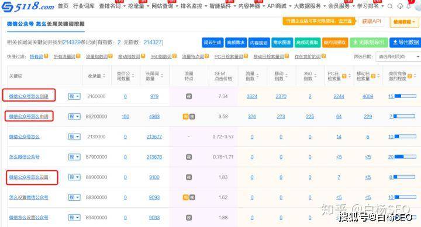Screen dimensions: 421x227
Task: Sort table by 360指数 column arrows
Action: 316,76
